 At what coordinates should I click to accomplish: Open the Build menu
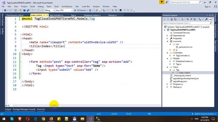[32, 6]
